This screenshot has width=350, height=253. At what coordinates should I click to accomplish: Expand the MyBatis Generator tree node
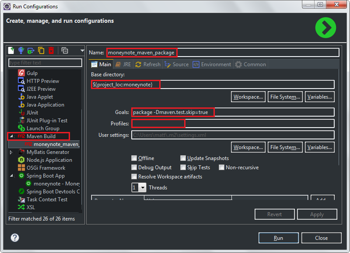click(11, 152)
